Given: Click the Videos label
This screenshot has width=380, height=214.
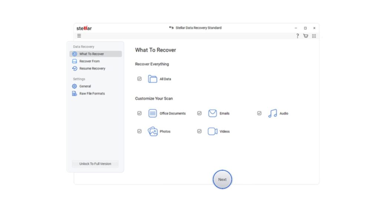Looking at the screenshot, I should tap(225, 131).
